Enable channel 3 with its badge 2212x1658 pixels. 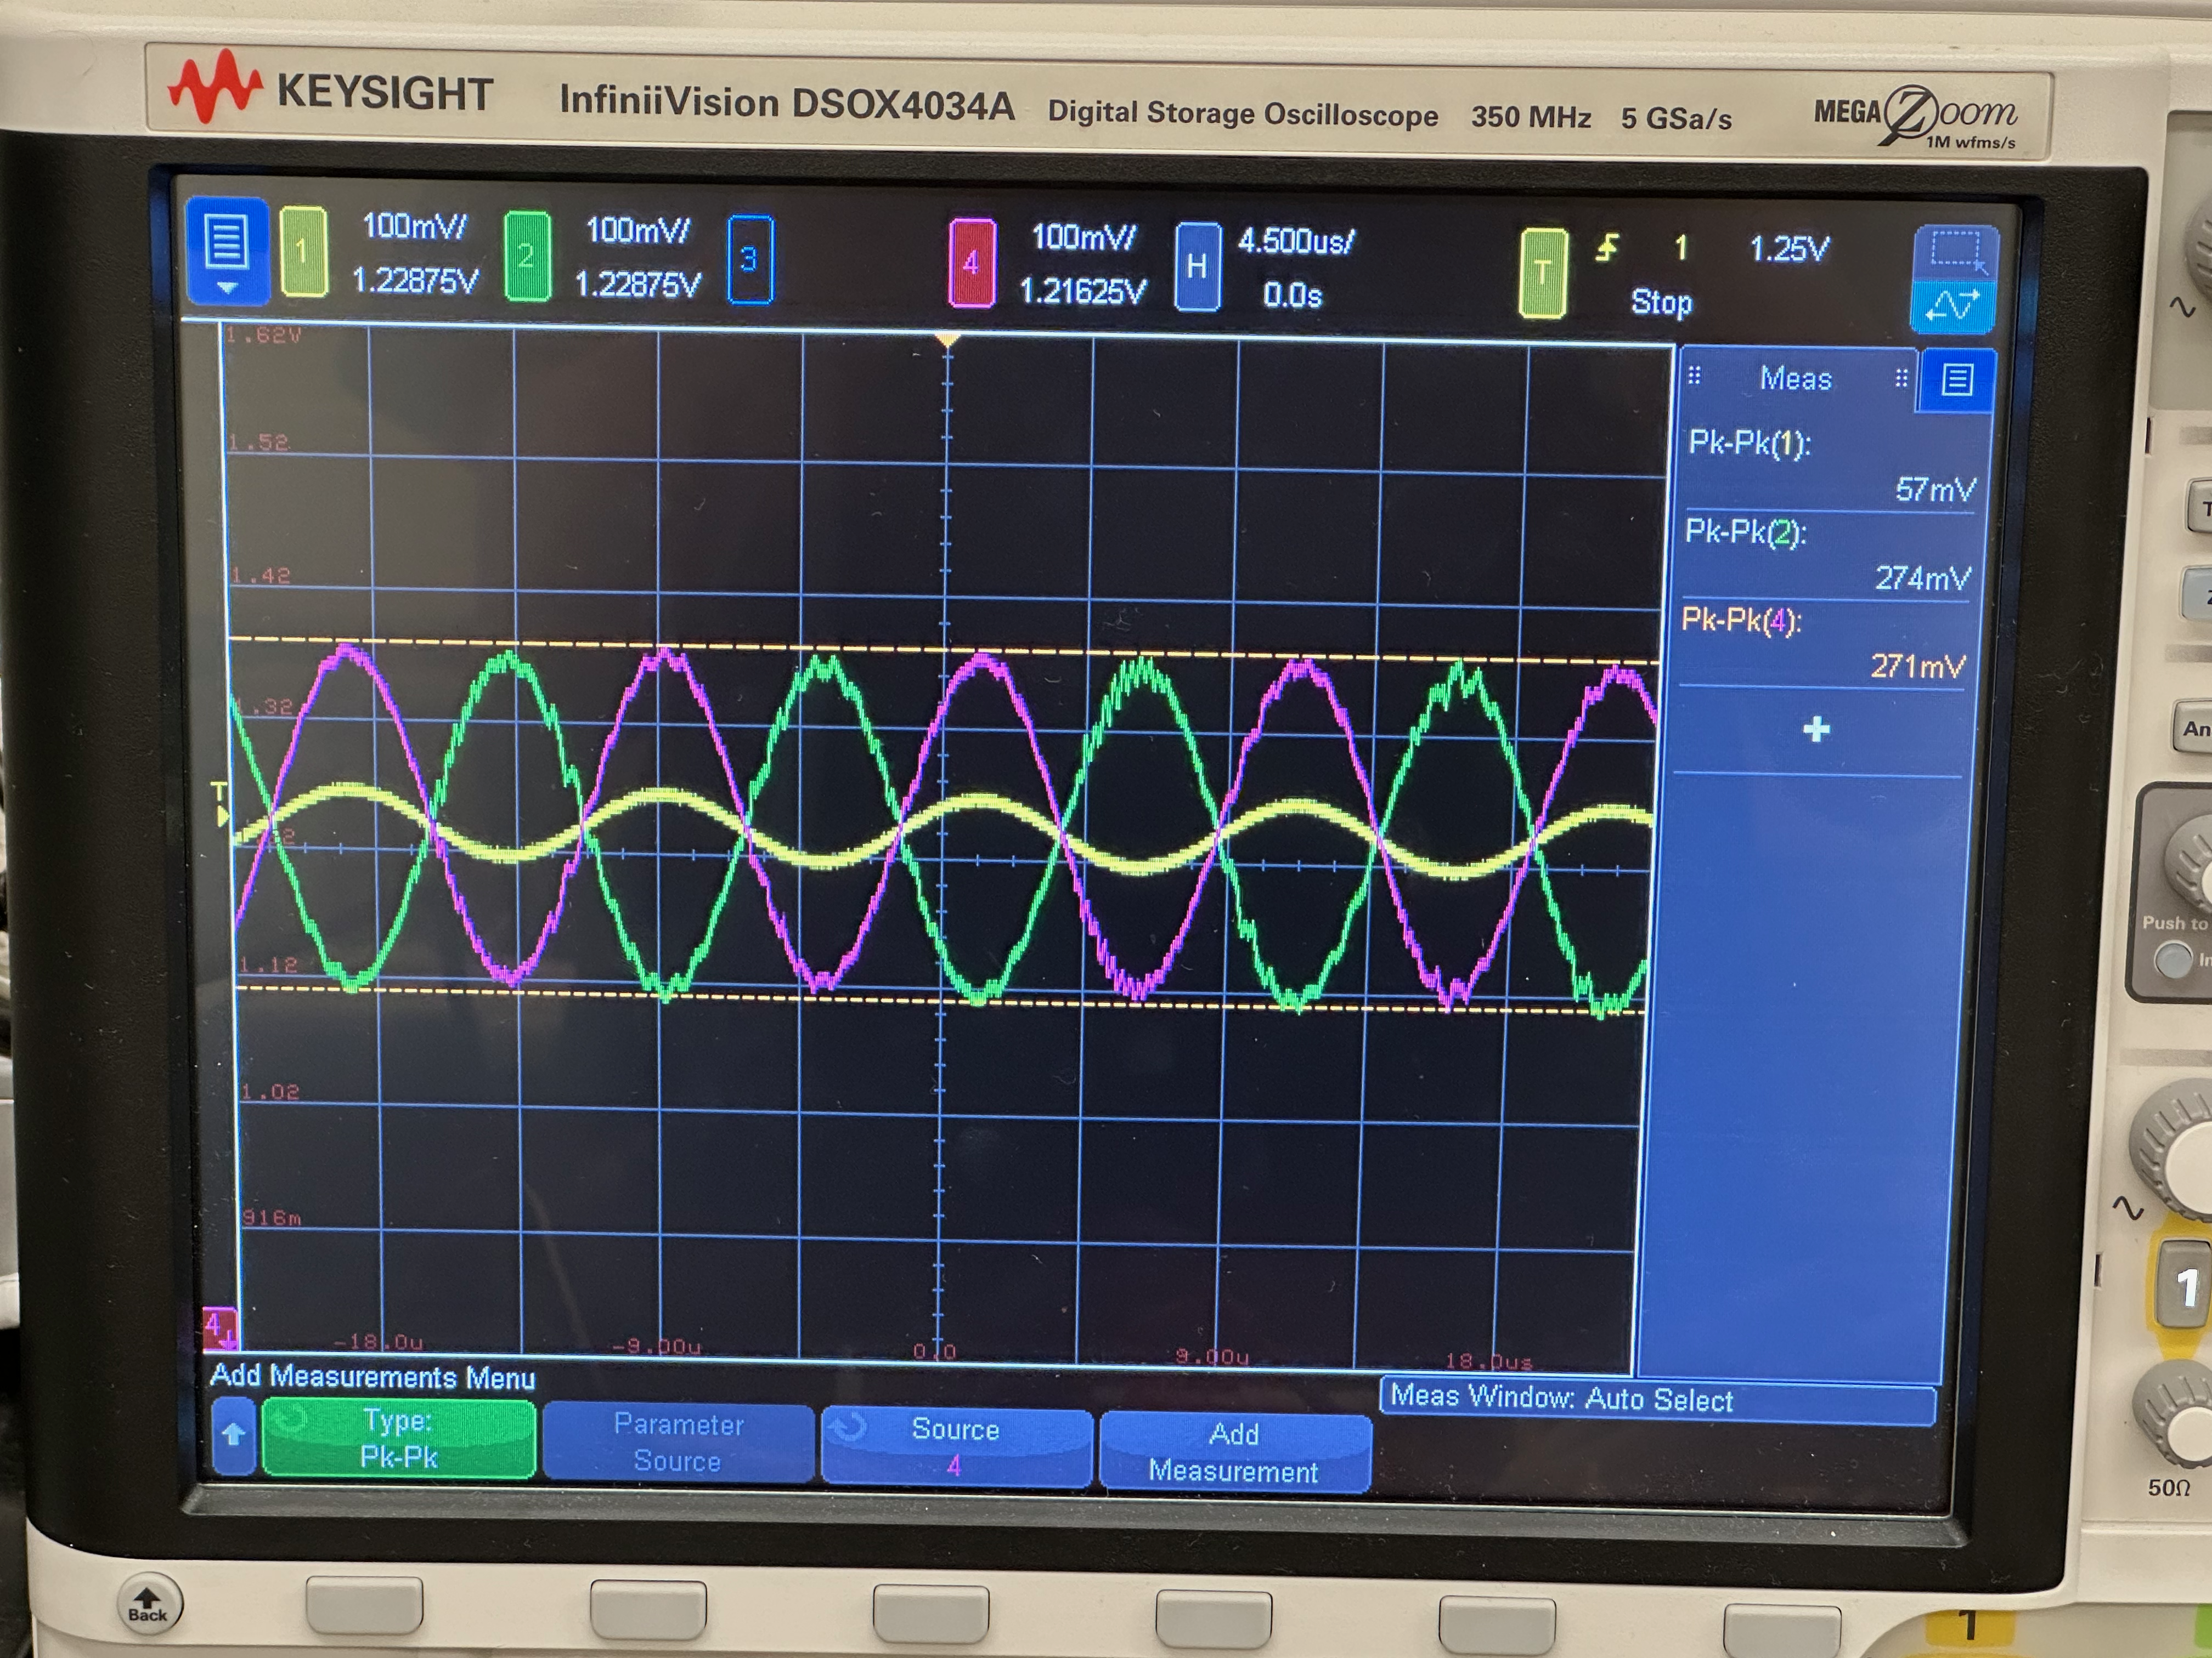pyautogui.click(x=750, y=260)
